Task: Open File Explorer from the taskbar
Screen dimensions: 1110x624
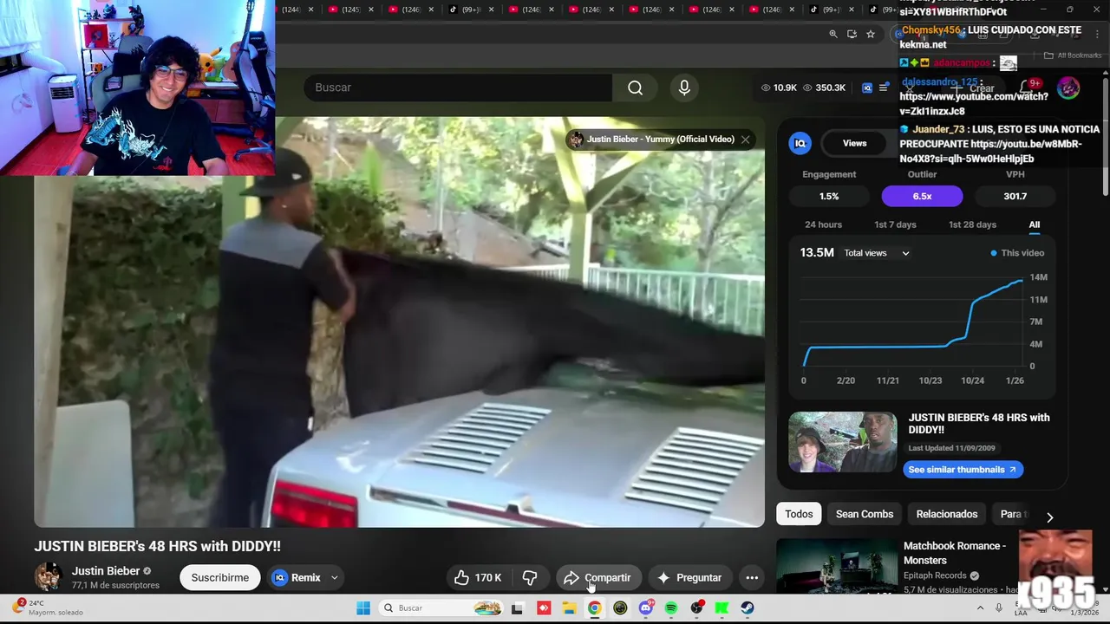Action: [569, 608]
